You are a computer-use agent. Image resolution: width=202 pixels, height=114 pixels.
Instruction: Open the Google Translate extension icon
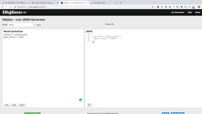tap(177, 7)
